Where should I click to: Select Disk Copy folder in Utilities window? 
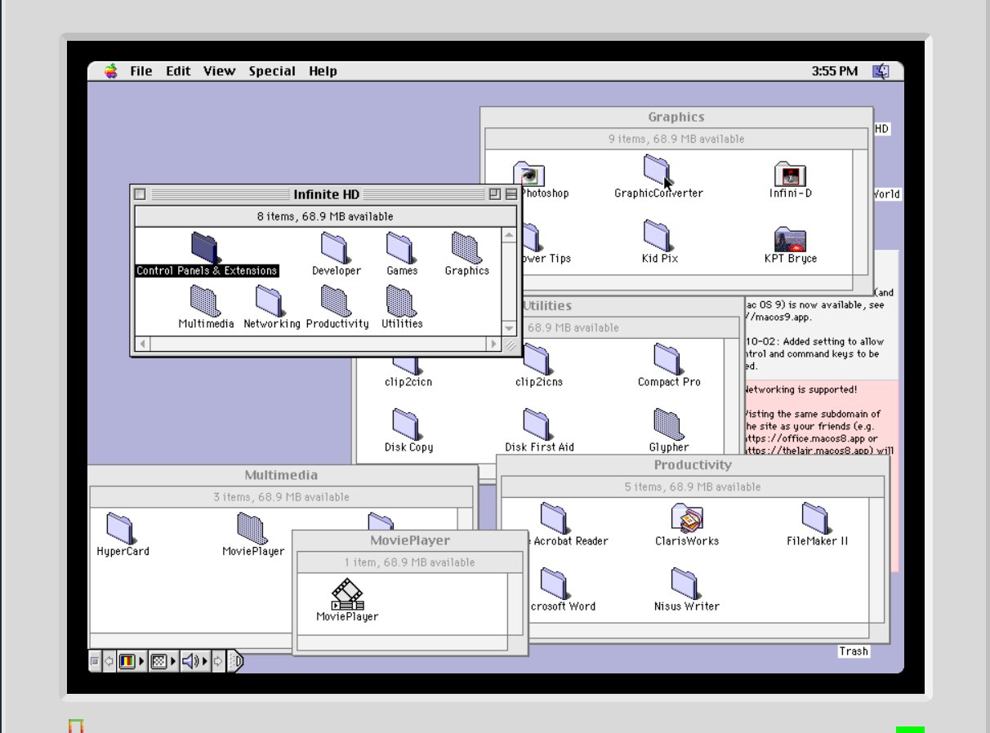407,424
